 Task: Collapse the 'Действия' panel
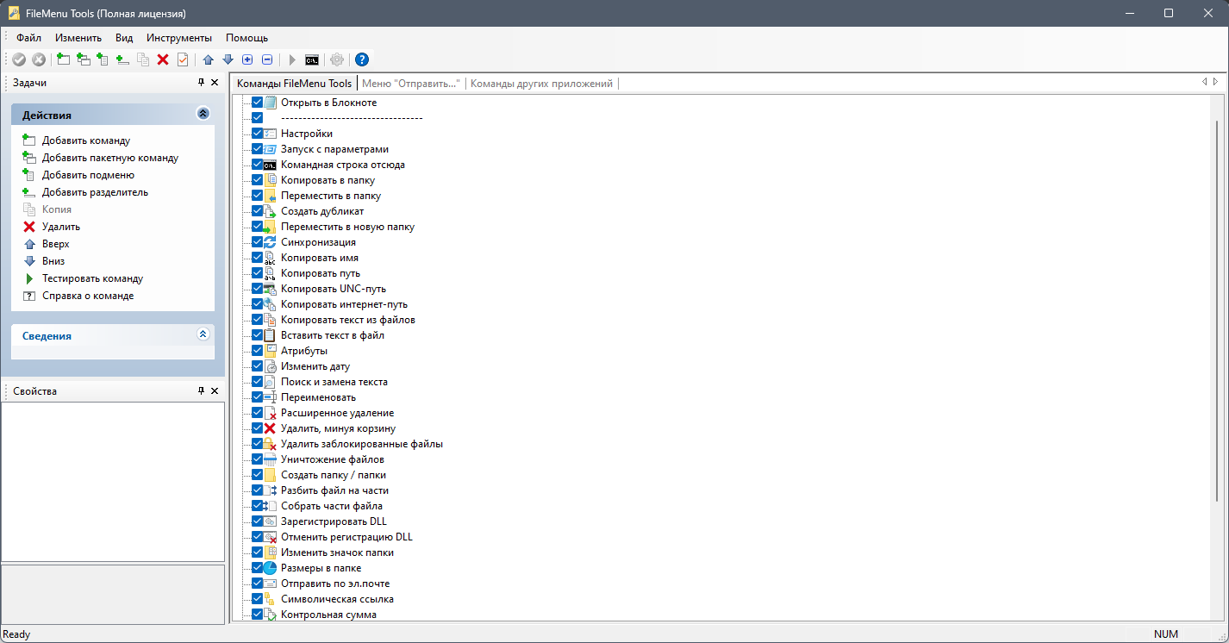point(203,113)
